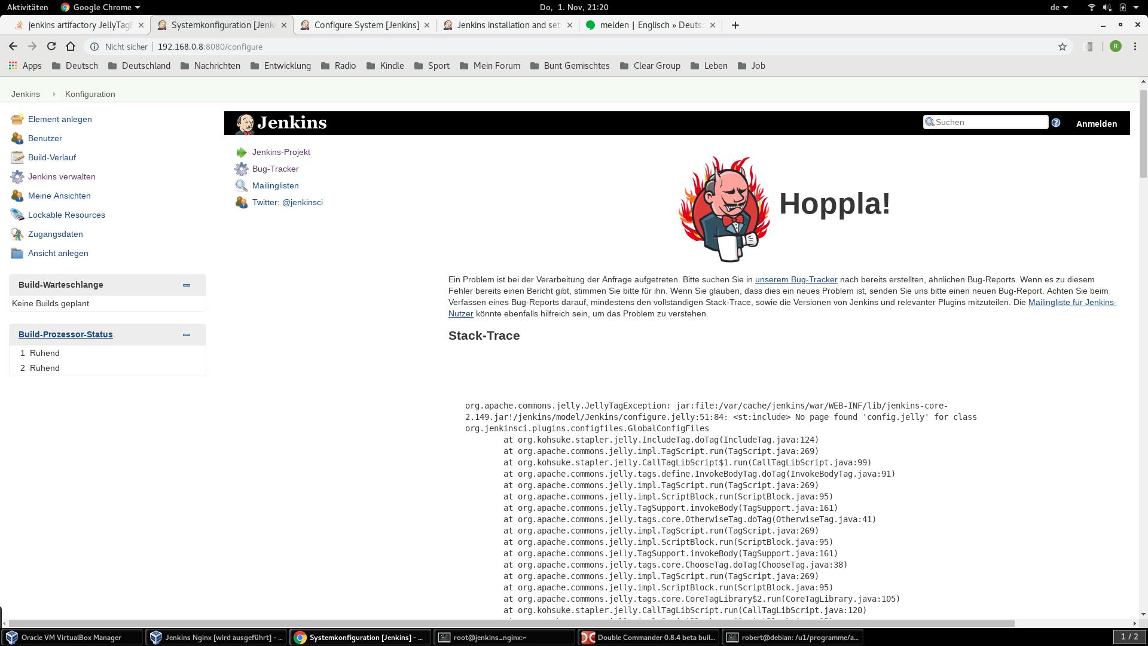1148x646 pixels.
Task: Open the Mailingliste für Jenkins-Nutzer link
Action: [x=1072, y=303]
